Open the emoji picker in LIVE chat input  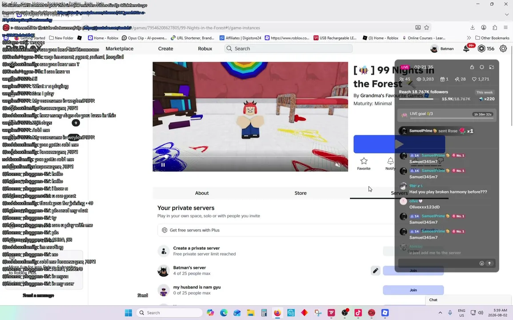(481, 264)
